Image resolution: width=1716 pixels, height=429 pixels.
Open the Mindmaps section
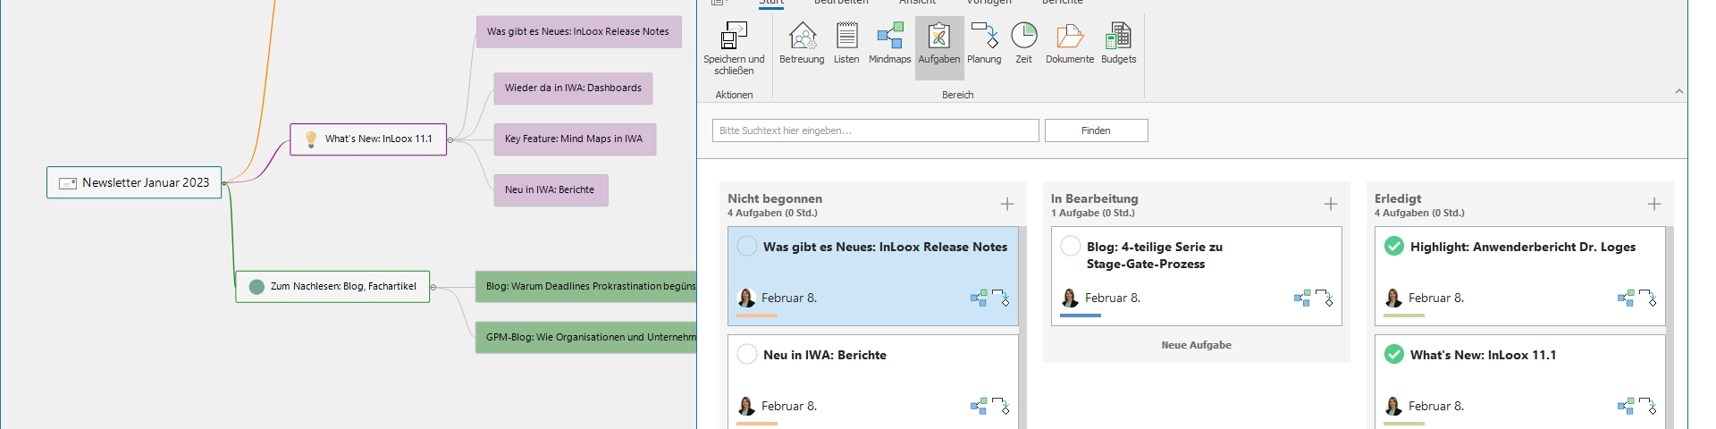889,37
